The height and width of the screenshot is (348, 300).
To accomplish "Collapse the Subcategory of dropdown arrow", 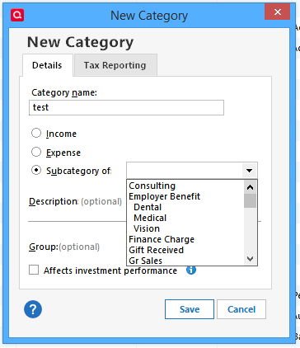I will [x=250, y=171].
